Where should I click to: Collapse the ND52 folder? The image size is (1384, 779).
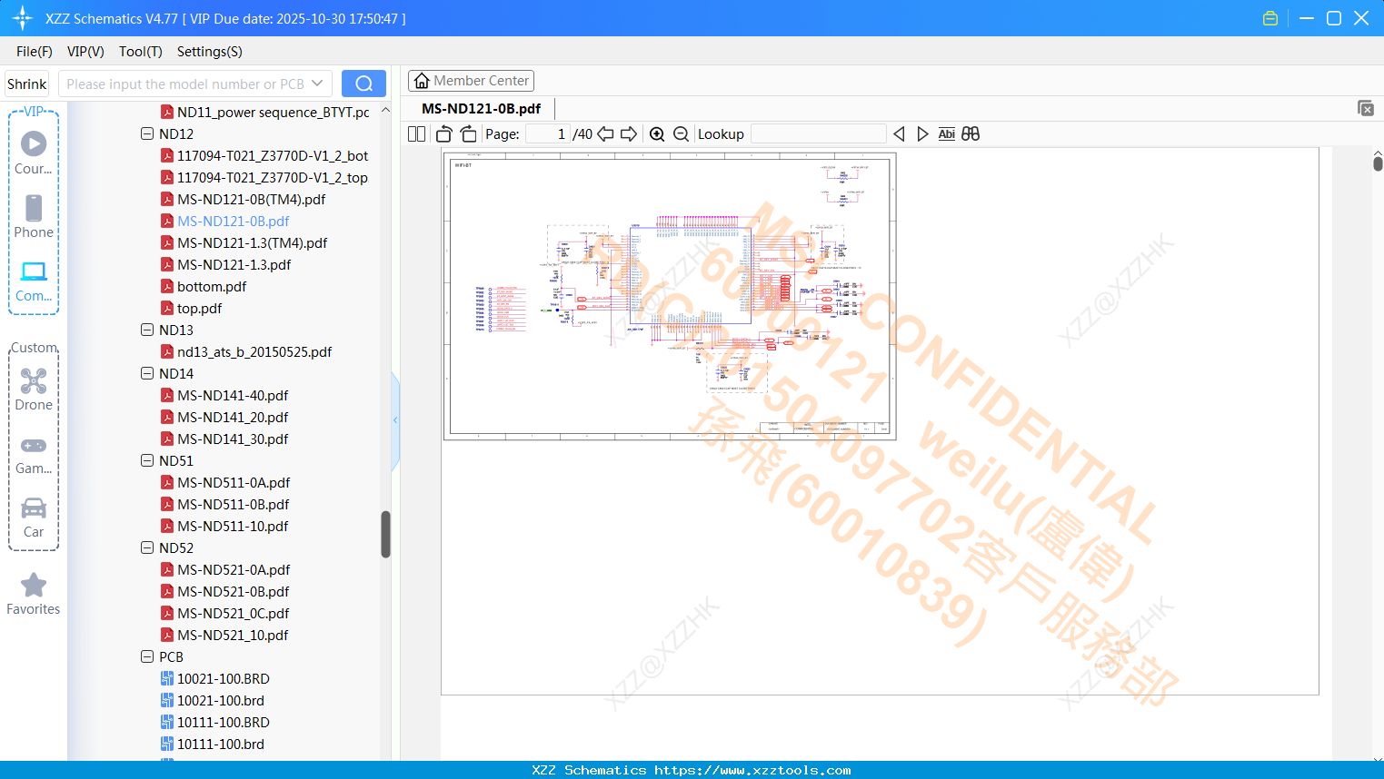[147, 547]
